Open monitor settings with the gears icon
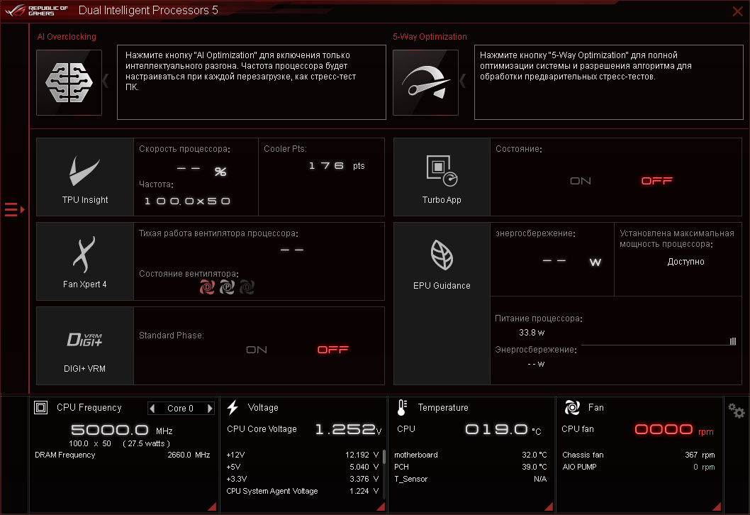The height and width of the screenshot is (515, 750). (736, 411)
